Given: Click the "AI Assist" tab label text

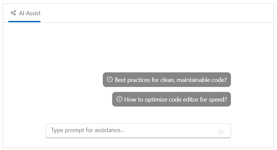Looking at the screenshot, I should 30,14.
